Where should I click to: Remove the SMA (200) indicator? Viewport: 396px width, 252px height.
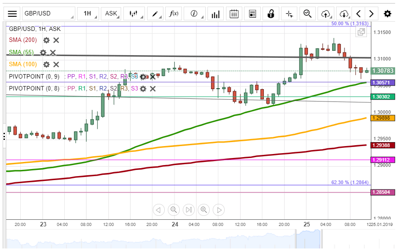click(x=56, y=40)
